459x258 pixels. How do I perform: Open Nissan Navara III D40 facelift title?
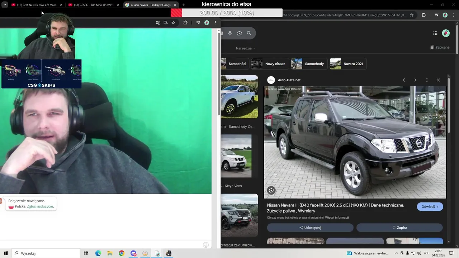click(336, 208)
